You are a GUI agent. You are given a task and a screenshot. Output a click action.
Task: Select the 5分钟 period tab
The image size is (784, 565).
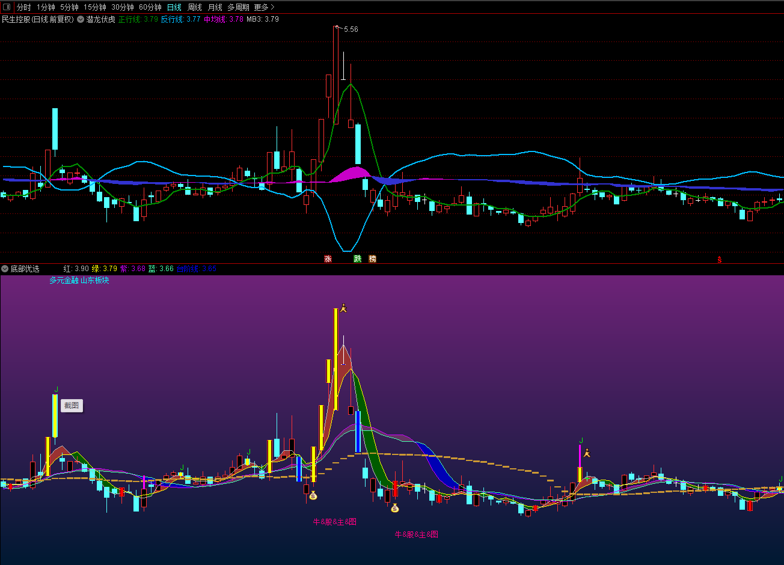point(69,7)
